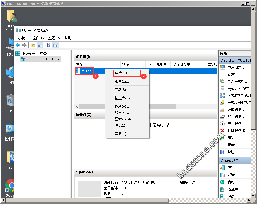This screenshot has width=257, height=204.
Task: Open the 查看(V) menu in menu bar
Action: [54, 38]
